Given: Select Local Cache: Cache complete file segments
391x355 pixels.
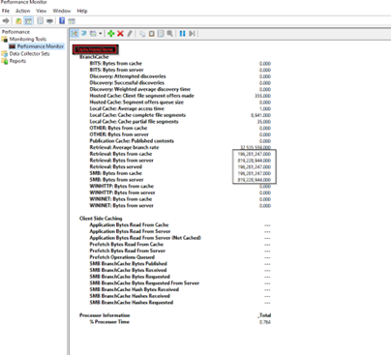Looking at the screenshot, I should [x=137, y=115].
